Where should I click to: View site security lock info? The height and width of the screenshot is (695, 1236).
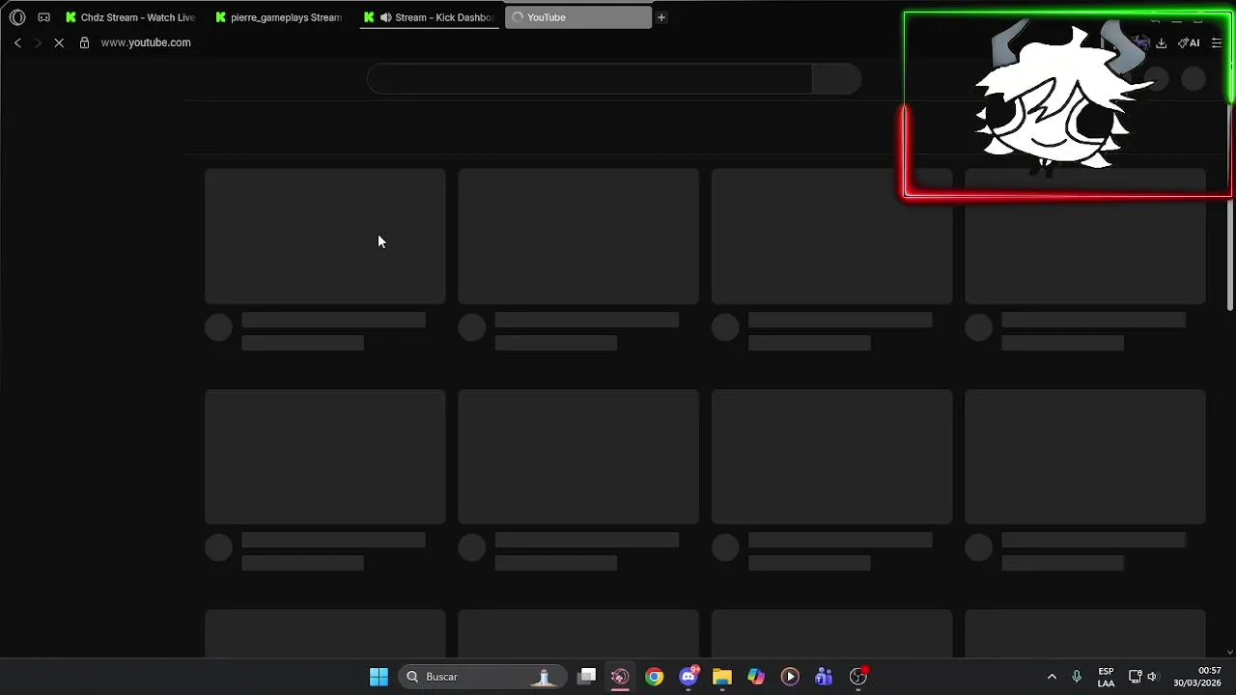(84, 42)
